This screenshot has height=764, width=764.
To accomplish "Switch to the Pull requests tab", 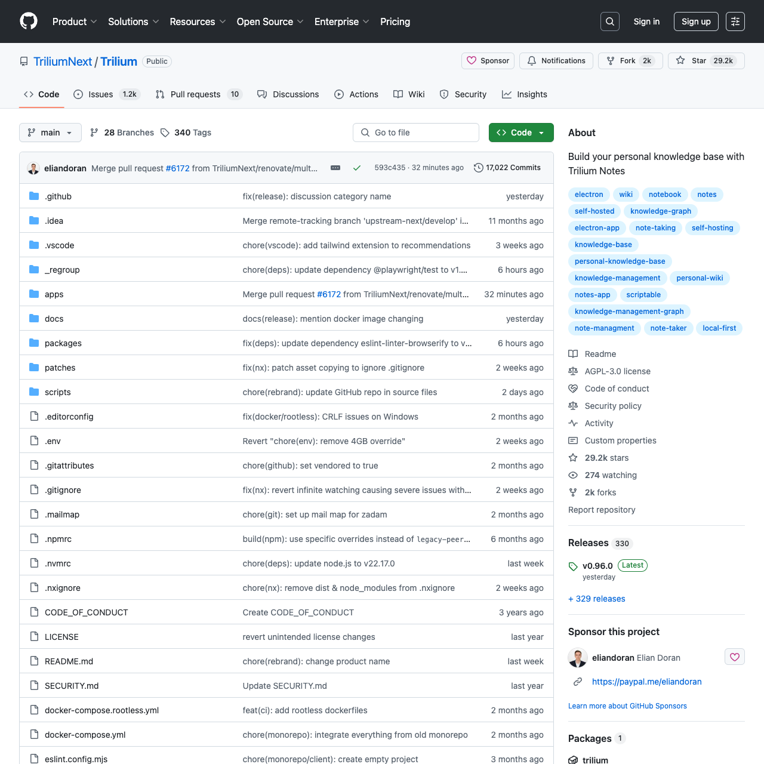I will (x=199, y=94).
